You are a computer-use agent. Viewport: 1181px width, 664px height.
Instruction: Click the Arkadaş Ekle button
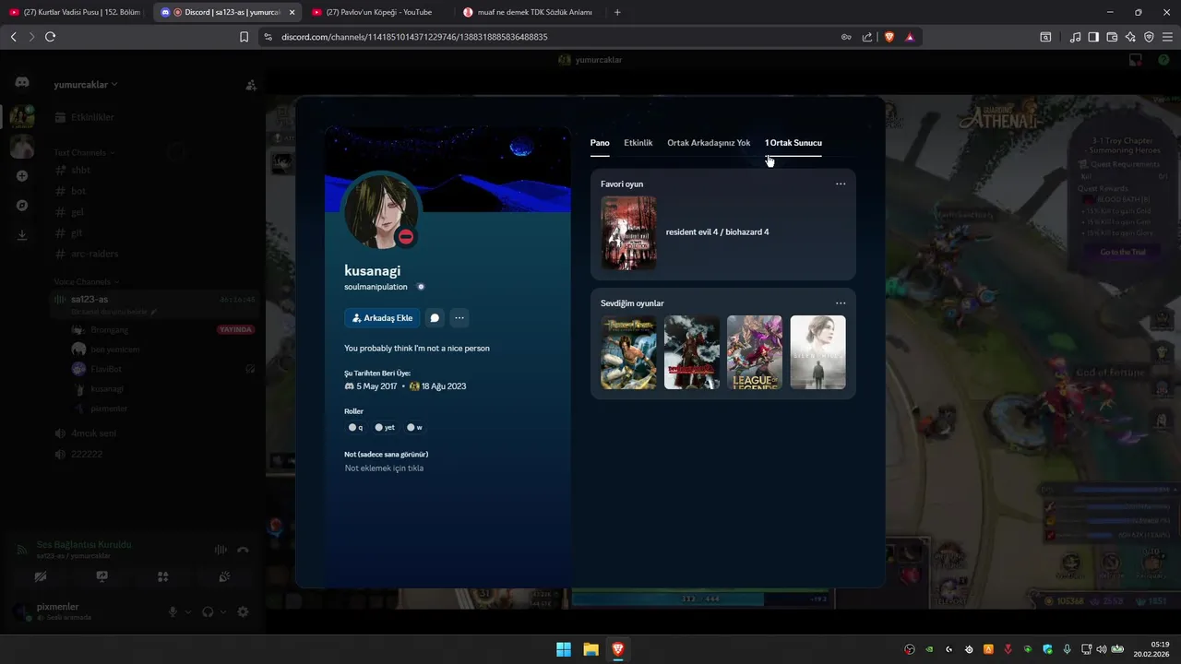pos(382,318)
